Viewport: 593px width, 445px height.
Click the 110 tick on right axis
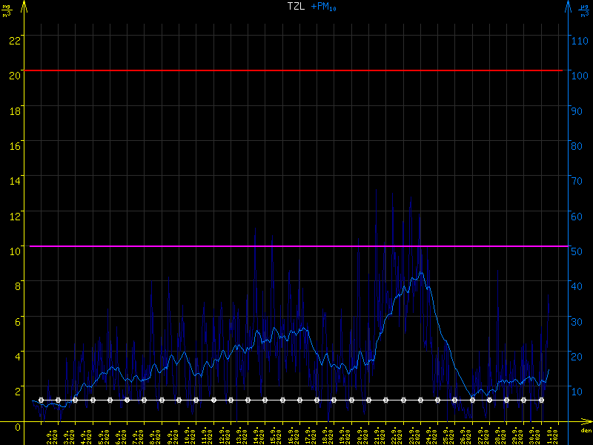point(581,39)
